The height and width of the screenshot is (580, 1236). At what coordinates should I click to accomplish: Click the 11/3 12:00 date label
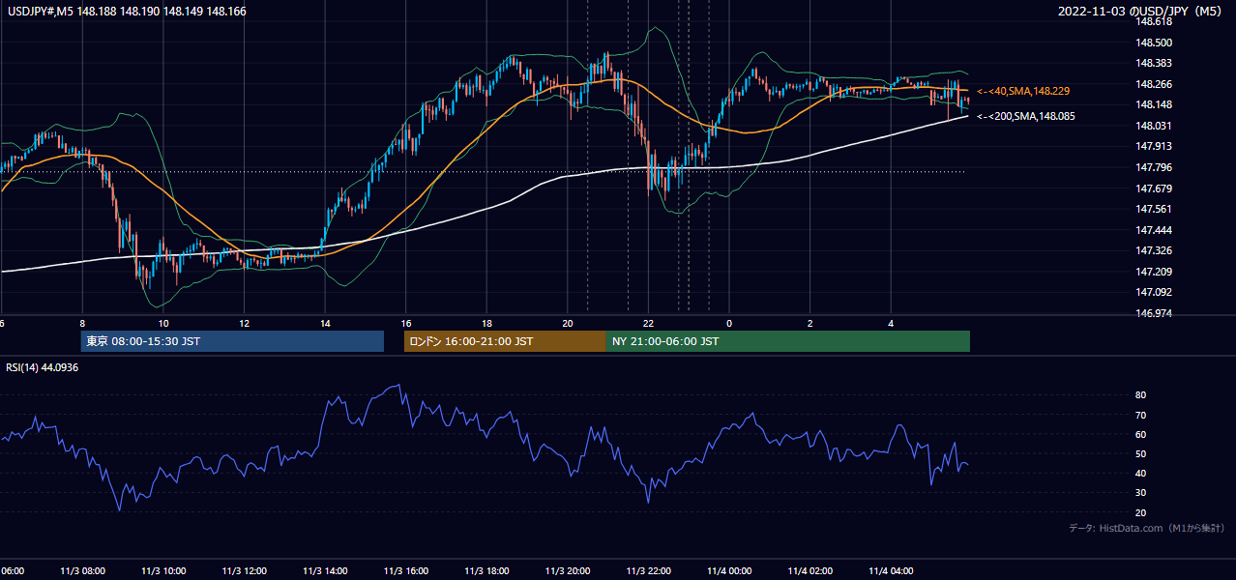click(x=244, y=571)
